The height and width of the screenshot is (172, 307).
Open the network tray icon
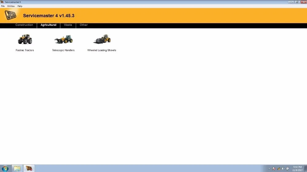point(279,169)
